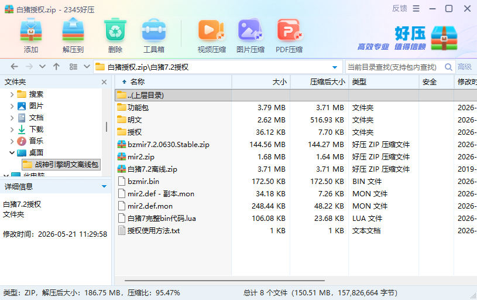Click the mir2.def.mon file icon
The image size is (477, 300).
(122, 206)
